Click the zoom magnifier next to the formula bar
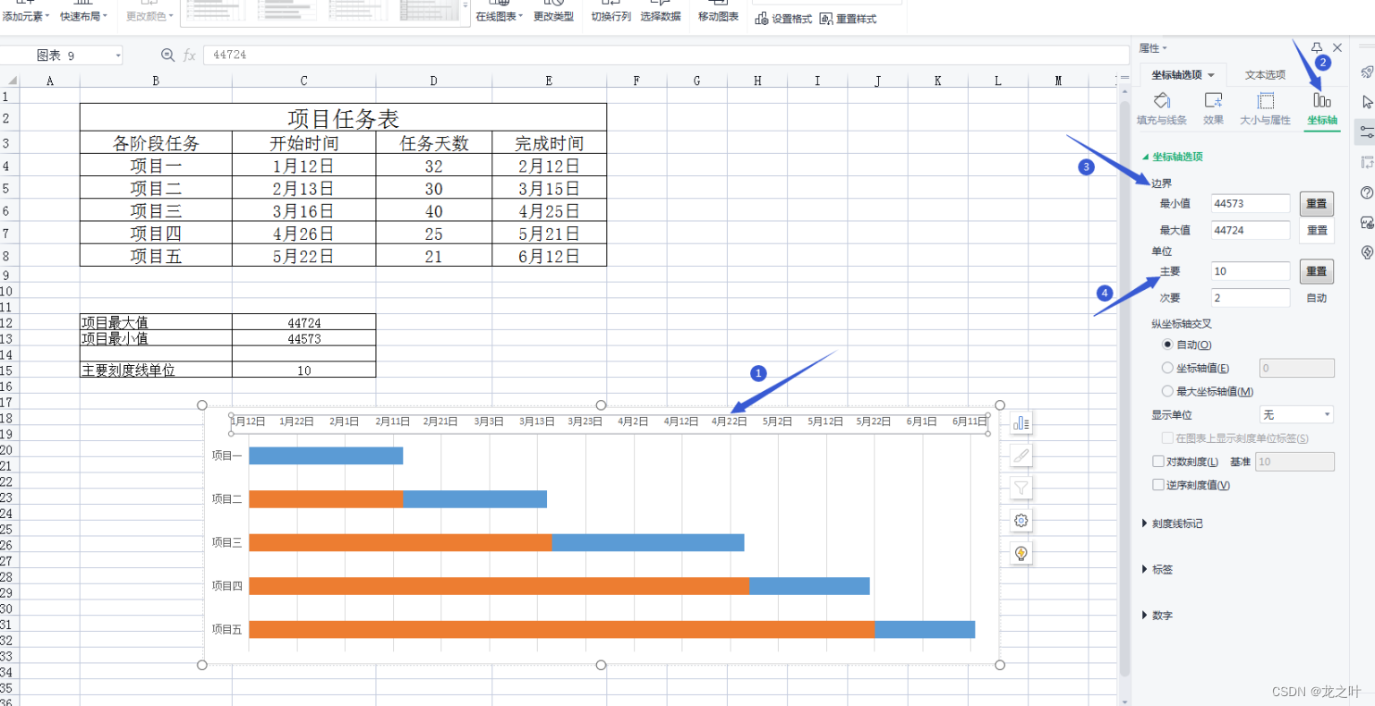Screen dimensions: 1375x706 [167, 55]
